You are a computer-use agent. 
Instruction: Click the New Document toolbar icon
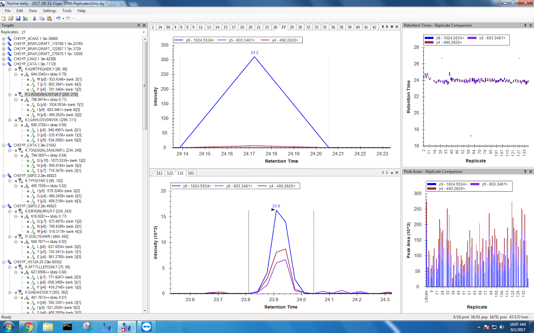pos(4,18)
